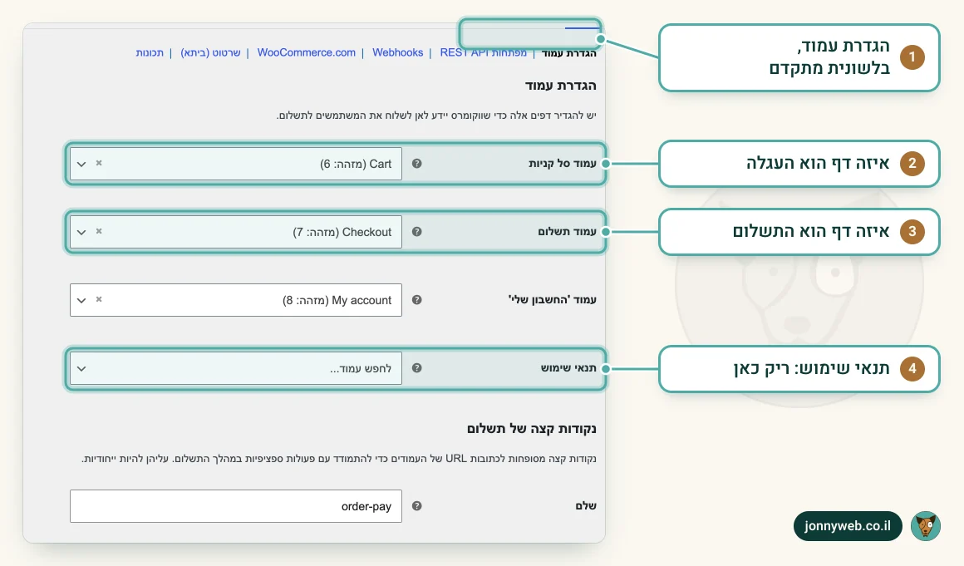
Task: Click the תנאי שימוש label
Action: (x=568, y=368)
